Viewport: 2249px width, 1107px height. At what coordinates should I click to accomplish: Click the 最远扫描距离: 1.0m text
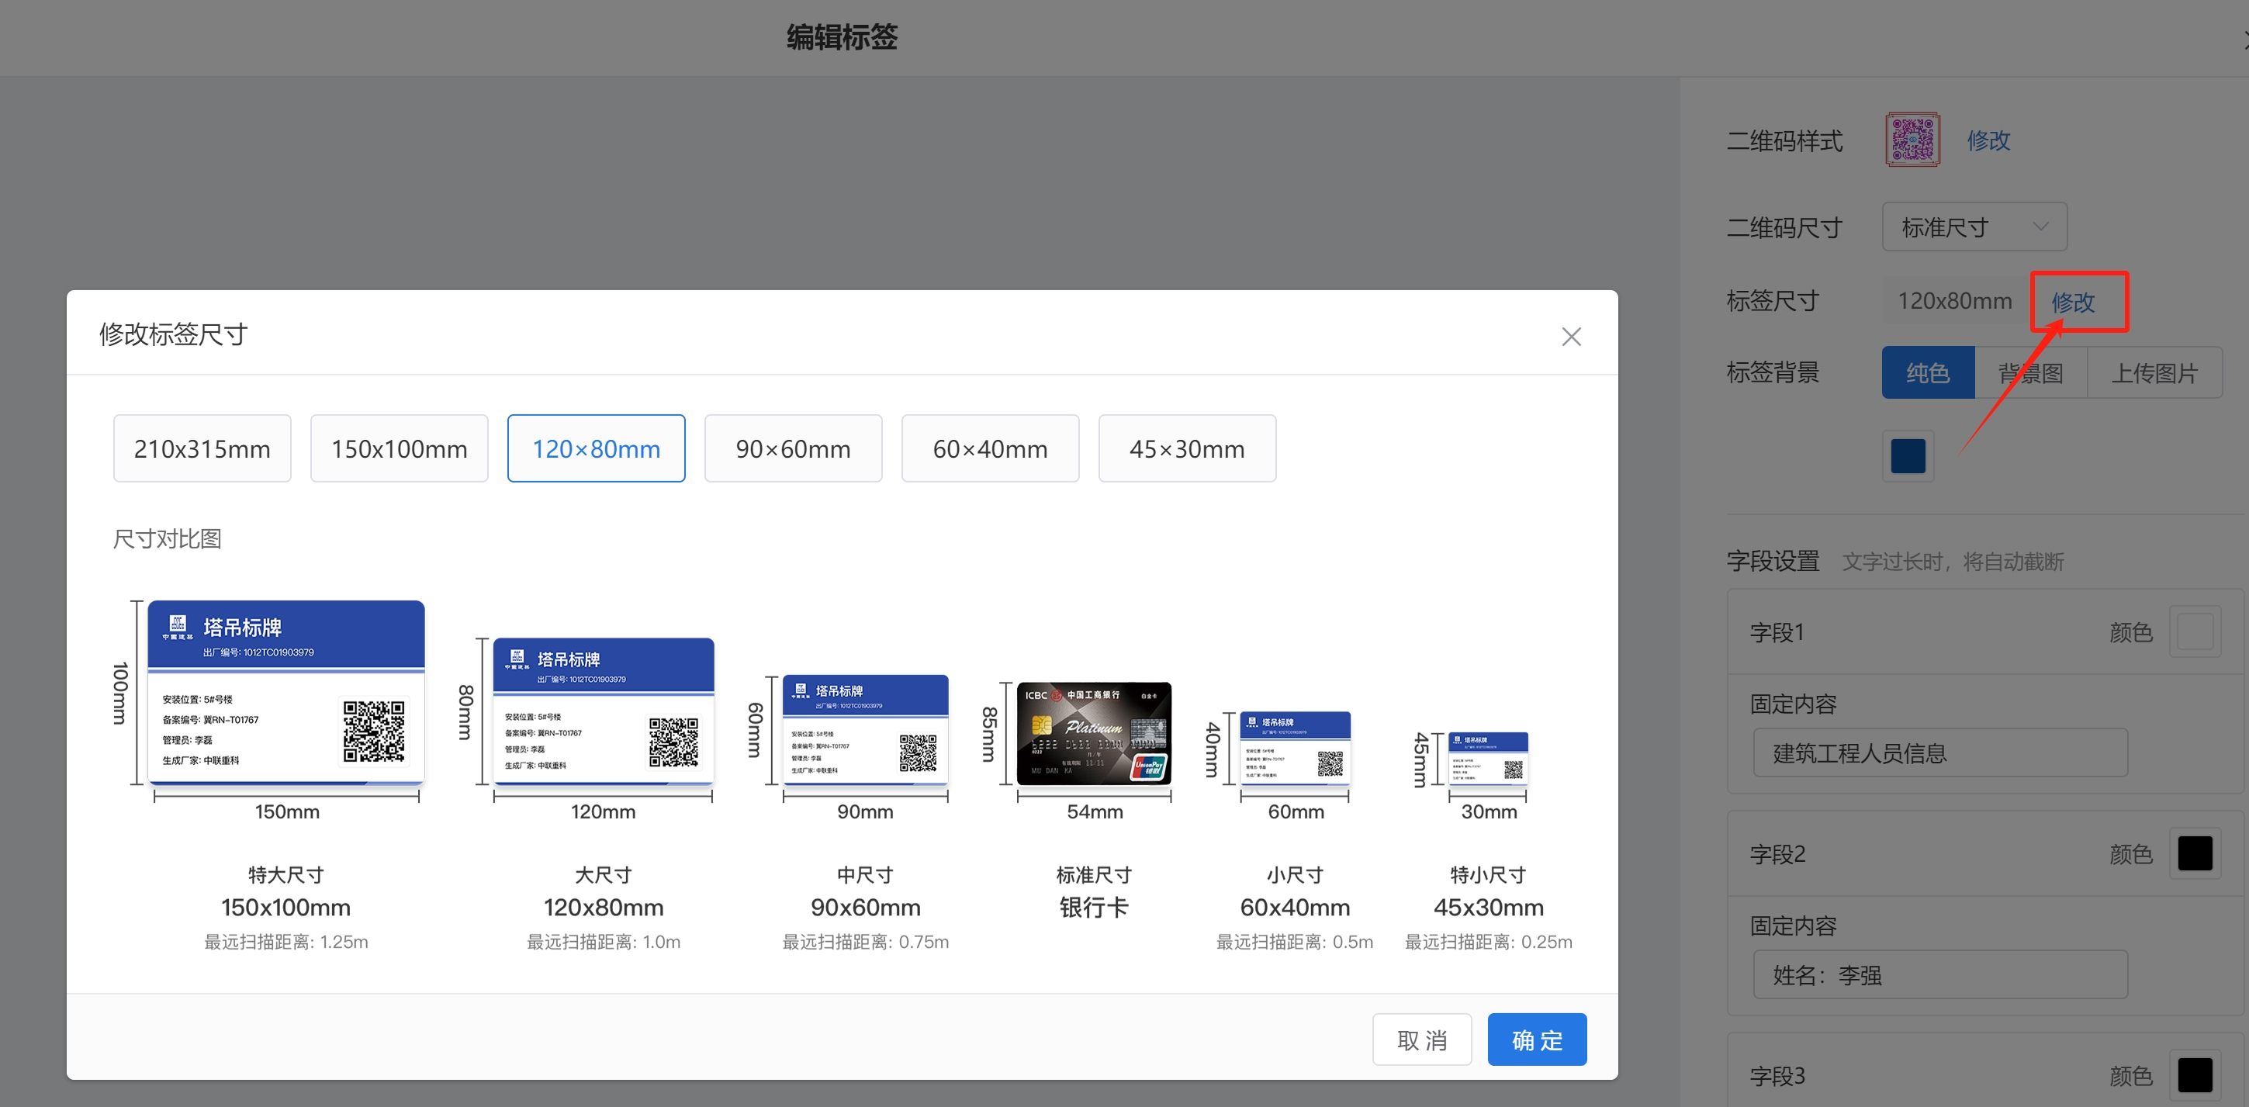604,941
